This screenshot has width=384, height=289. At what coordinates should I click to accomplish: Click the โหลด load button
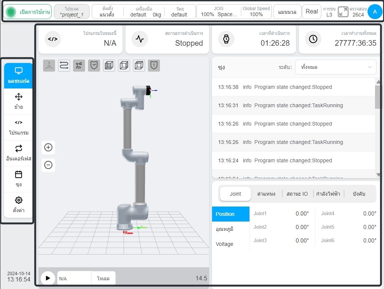pos(103,279)
